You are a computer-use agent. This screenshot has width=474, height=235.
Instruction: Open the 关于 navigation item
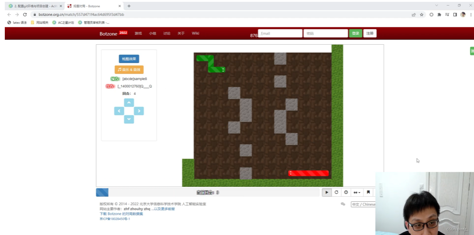pos(181,33)
